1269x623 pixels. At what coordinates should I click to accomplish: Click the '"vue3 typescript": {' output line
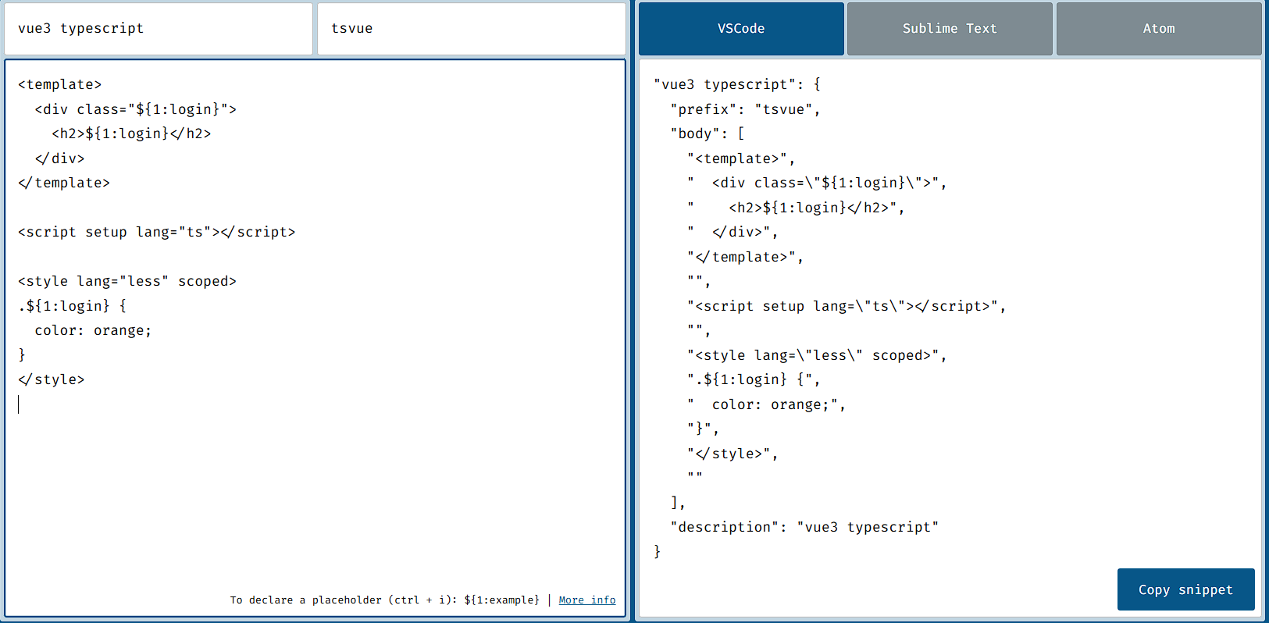737,84
